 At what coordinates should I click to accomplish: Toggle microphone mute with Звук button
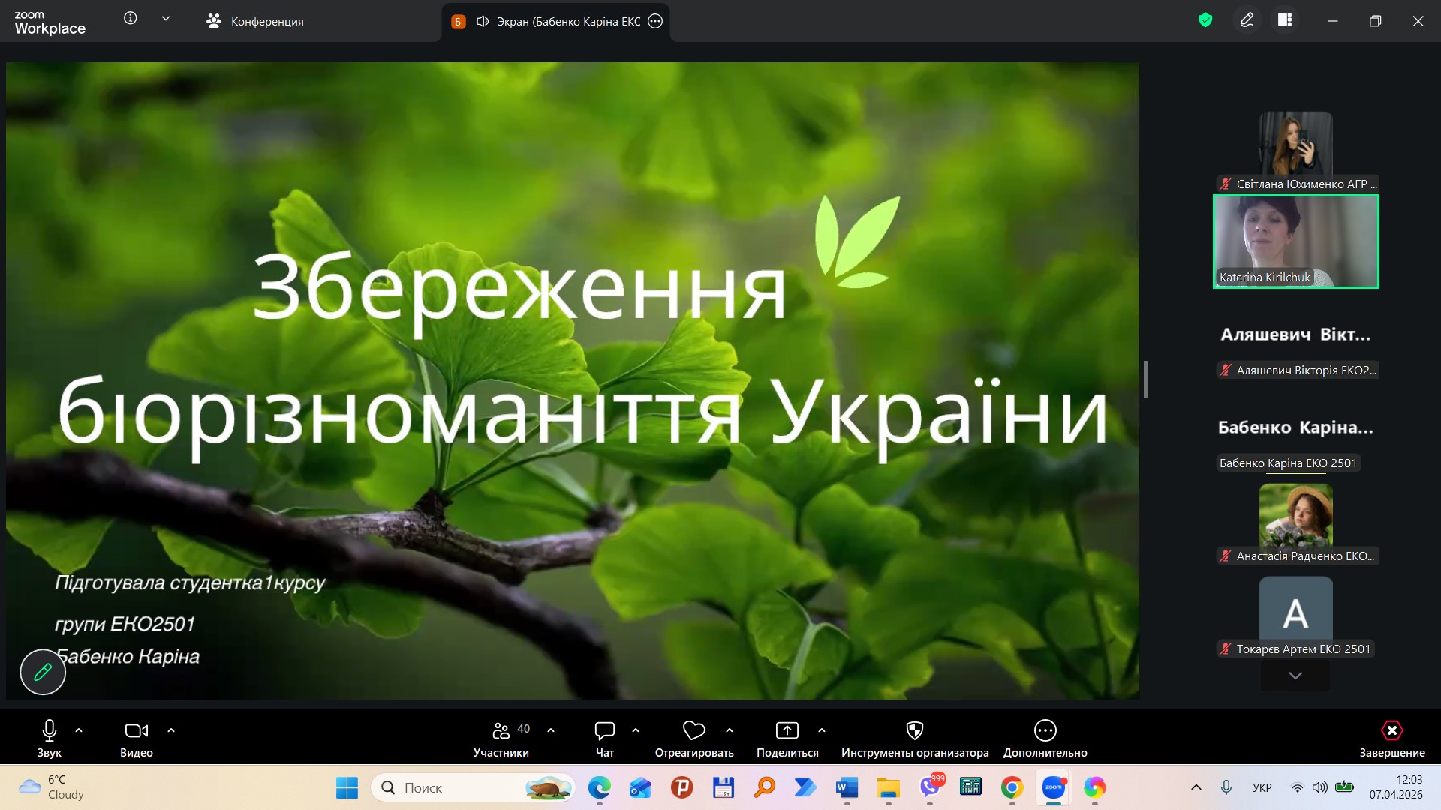[x=50, y=739]
